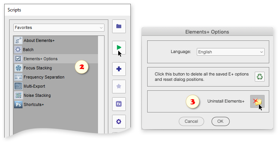Cancel the Elements+ Options dialog

pyautogui.click(x=191, y=121)
